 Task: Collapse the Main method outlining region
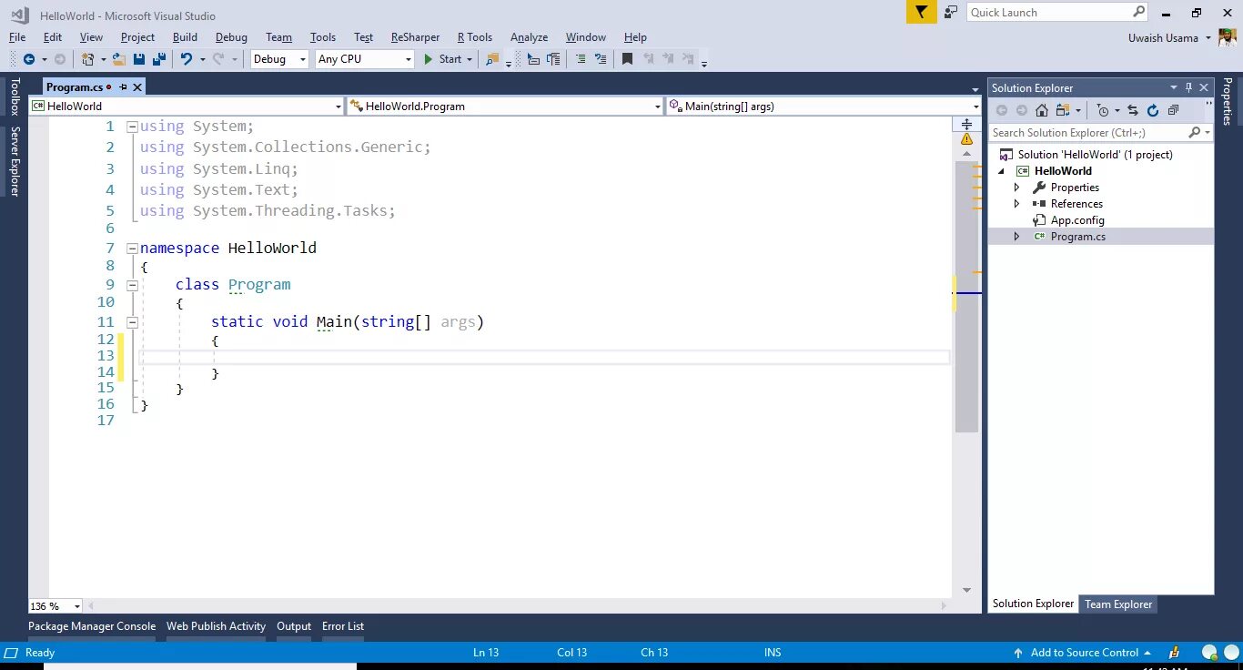[132, 321]
